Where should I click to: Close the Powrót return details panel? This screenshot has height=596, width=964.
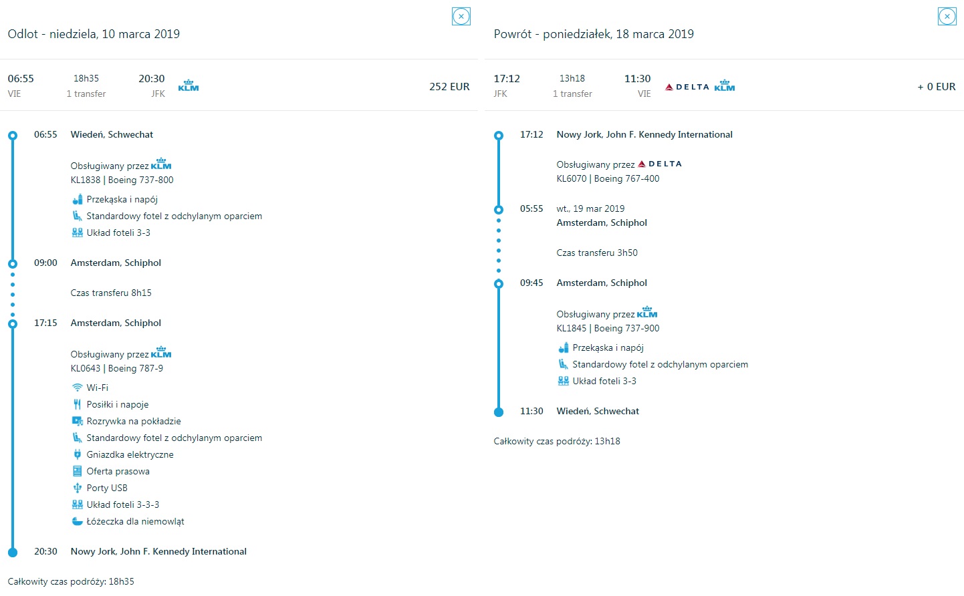coord(947,17)
